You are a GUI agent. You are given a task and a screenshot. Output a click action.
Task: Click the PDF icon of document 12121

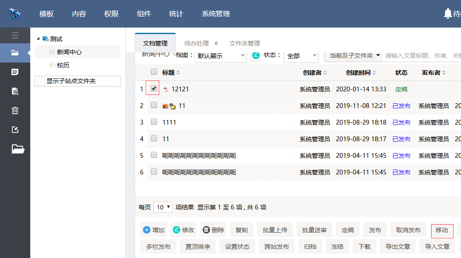point(166,90)
